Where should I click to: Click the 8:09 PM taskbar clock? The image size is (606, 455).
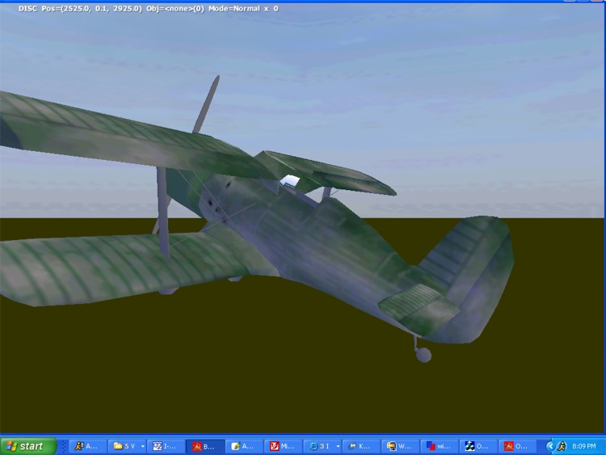click(x=583, y=446)
